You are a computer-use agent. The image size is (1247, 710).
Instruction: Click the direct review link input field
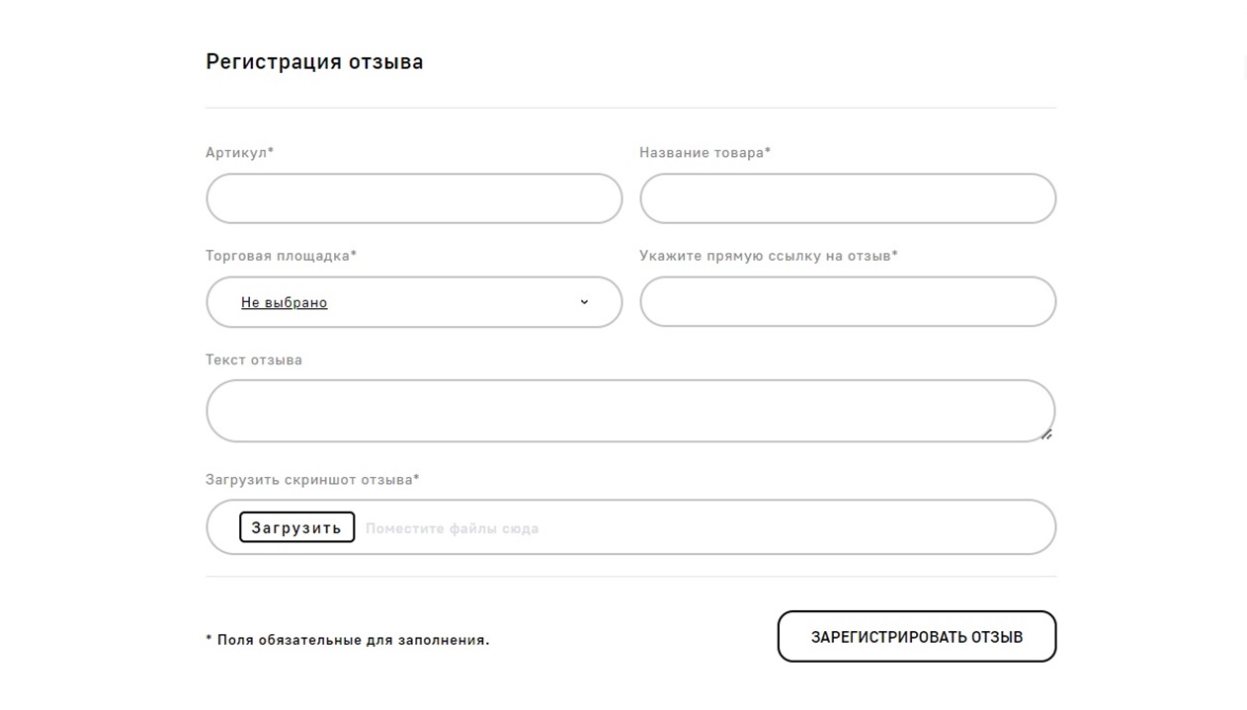click(847, 302)
